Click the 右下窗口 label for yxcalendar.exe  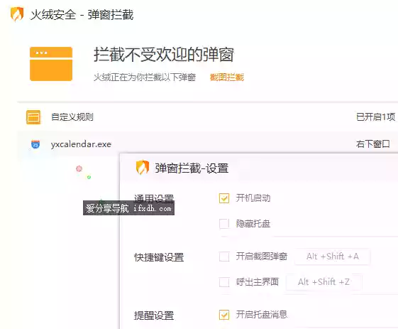point(373,144)
